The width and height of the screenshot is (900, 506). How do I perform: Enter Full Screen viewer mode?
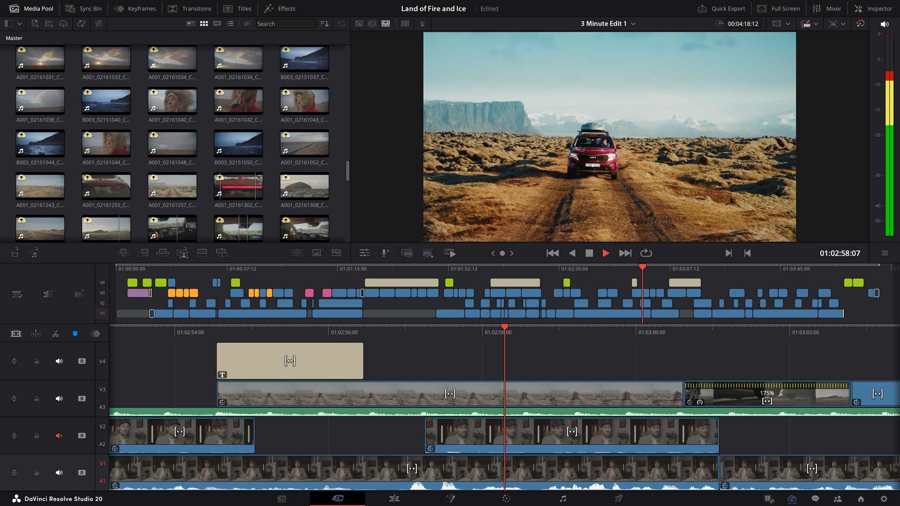779,8
